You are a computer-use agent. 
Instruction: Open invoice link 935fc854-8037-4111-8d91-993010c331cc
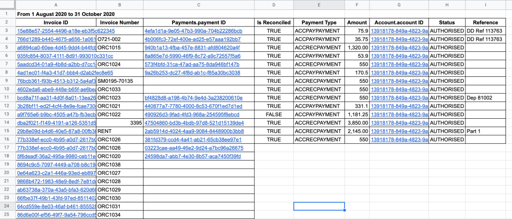click(x=65, y=56)
